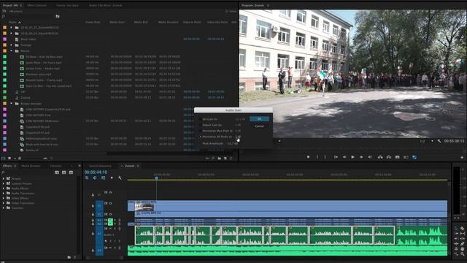
Task: Confirm Audio Gain with OK
Action: [259, 118]
